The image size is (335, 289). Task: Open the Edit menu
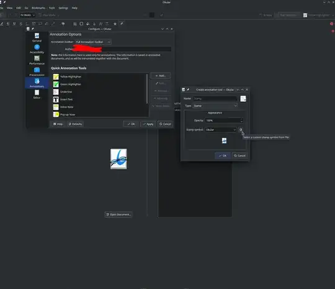(x=19, y=8)
